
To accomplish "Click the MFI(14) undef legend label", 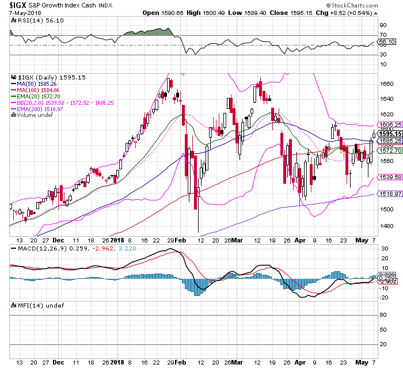I will (41, 305).
